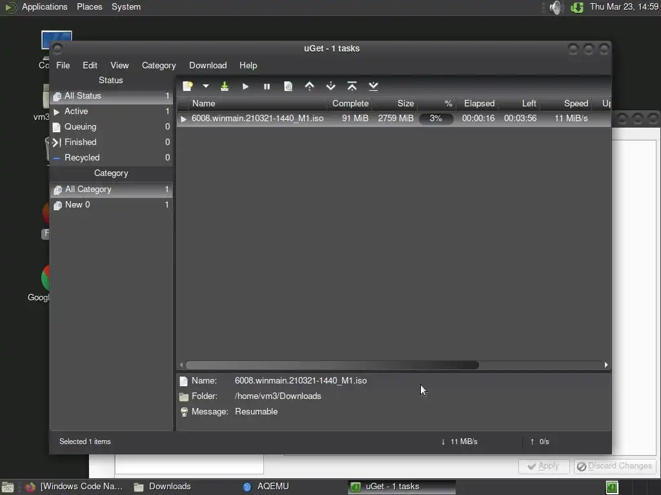
Task: Click the Move Up toolbar icon
Action: point(309,86)
